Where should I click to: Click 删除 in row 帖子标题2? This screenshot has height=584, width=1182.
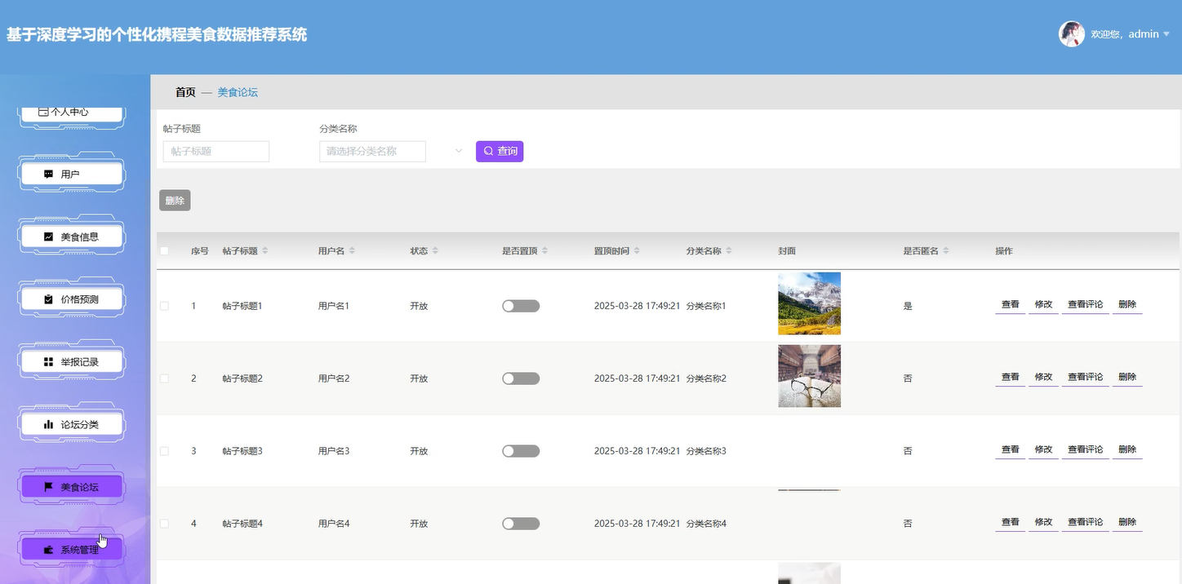(x=1127, y=377)
